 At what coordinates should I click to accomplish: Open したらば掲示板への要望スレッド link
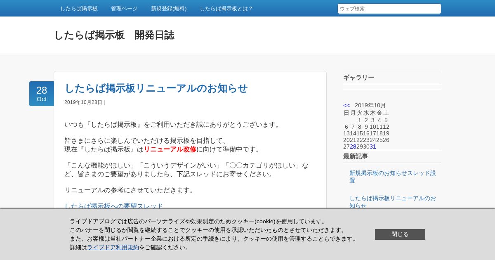(114, 206)
